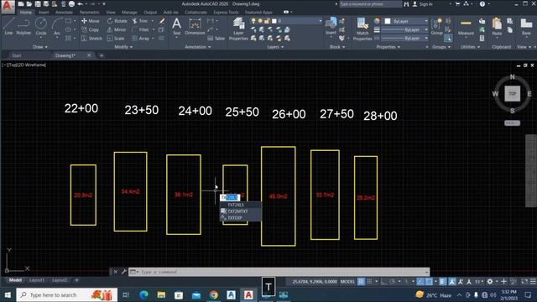Toggle drawing grid display in status bar
This screenshot has width=537, height=302.
[x=361, y=282]
